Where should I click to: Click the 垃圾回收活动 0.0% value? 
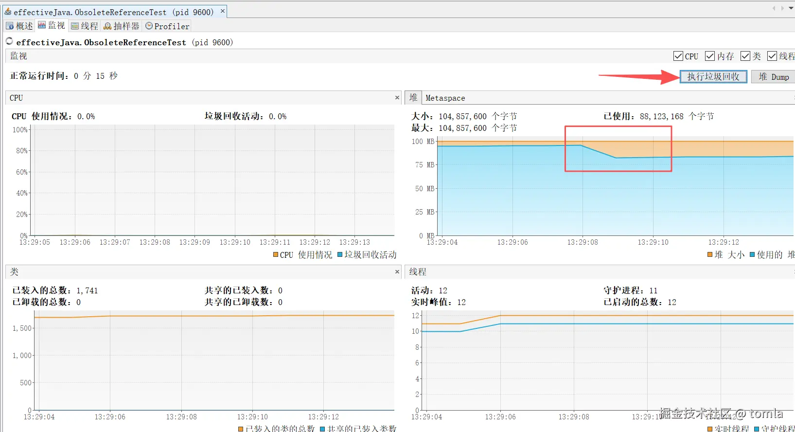[278, 117]
